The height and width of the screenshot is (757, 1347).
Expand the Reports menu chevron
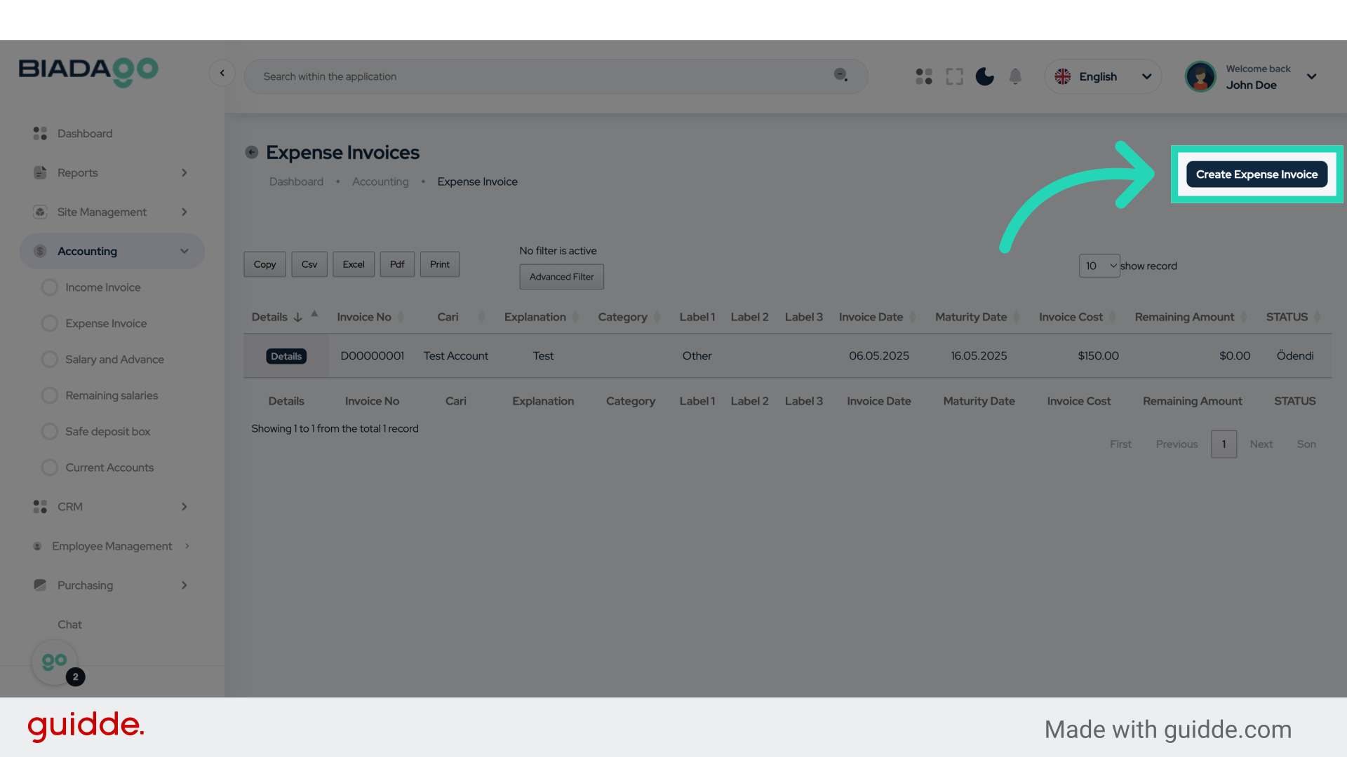coord(185,172)
